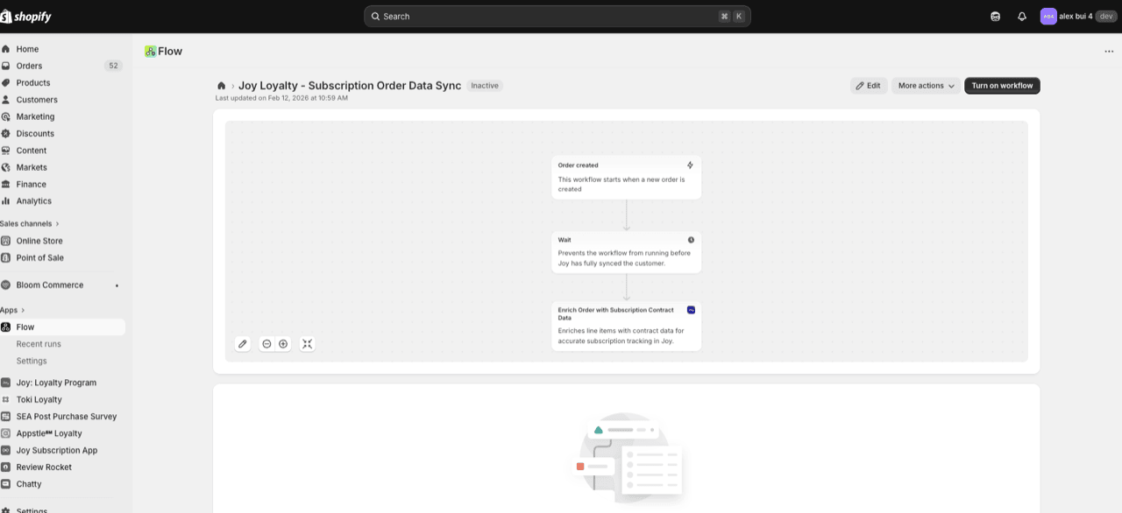Expand the Sales channels section

(30, 224)
